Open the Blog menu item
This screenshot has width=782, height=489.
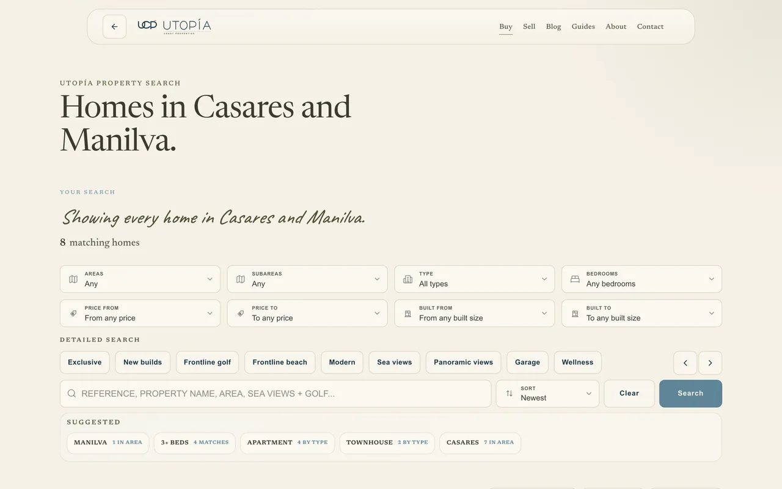tap(554, 27)
